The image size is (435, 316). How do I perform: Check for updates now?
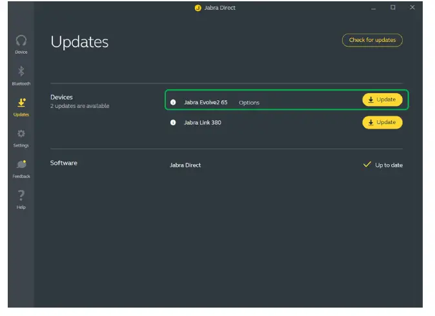[x=372, y=40]
